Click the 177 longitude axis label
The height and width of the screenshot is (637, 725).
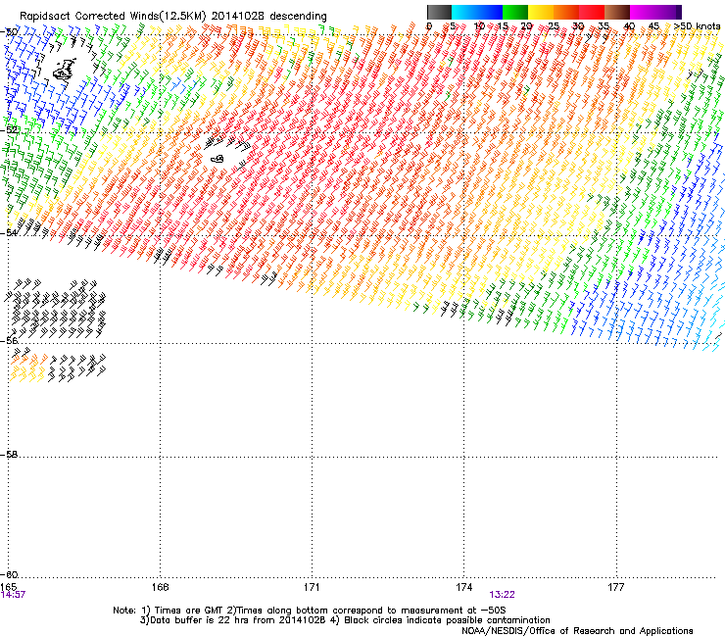tap(616, 587)
